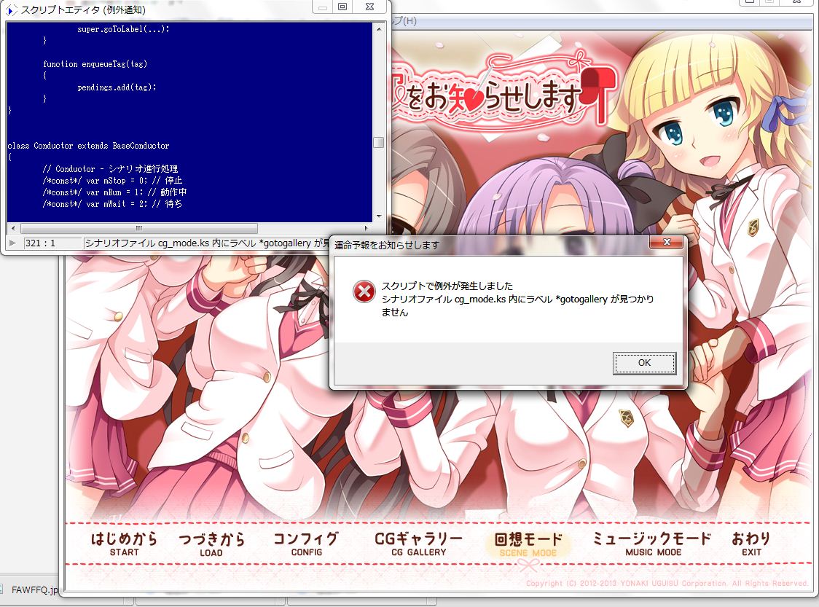Click script editor horizontal scroll left arrow
This screenshot has height=607, width=819.
(x=13, y=228)
